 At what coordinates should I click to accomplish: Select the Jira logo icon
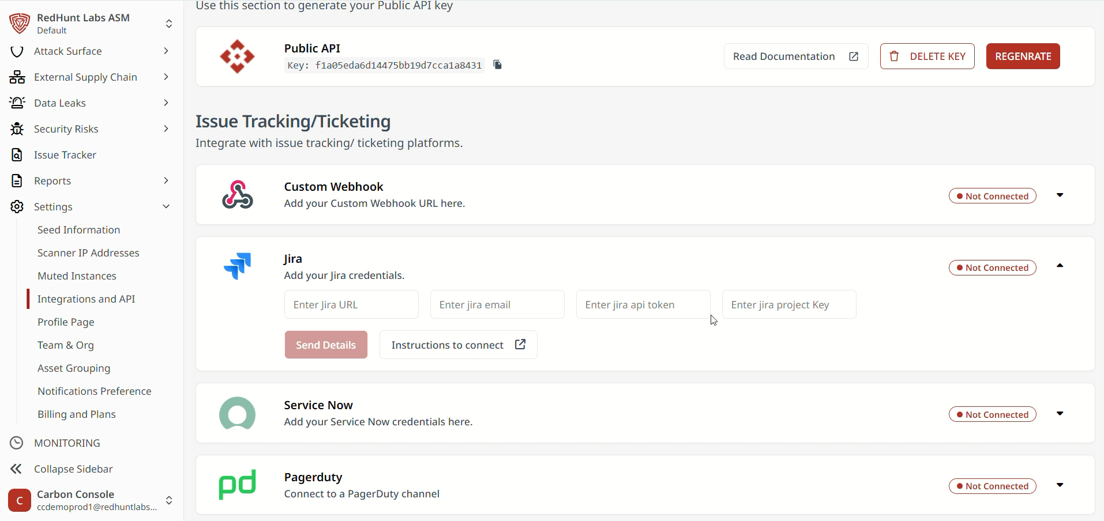(237, 266)
